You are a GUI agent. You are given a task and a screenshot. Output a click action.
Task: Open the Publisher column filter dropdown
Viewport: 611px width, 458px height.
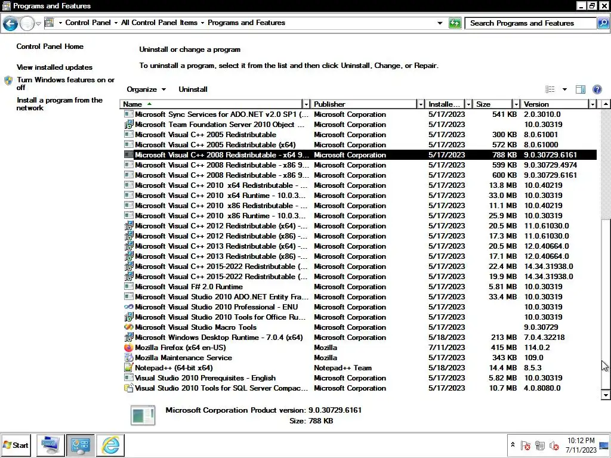pyautogui.click(x=421, y=104)
